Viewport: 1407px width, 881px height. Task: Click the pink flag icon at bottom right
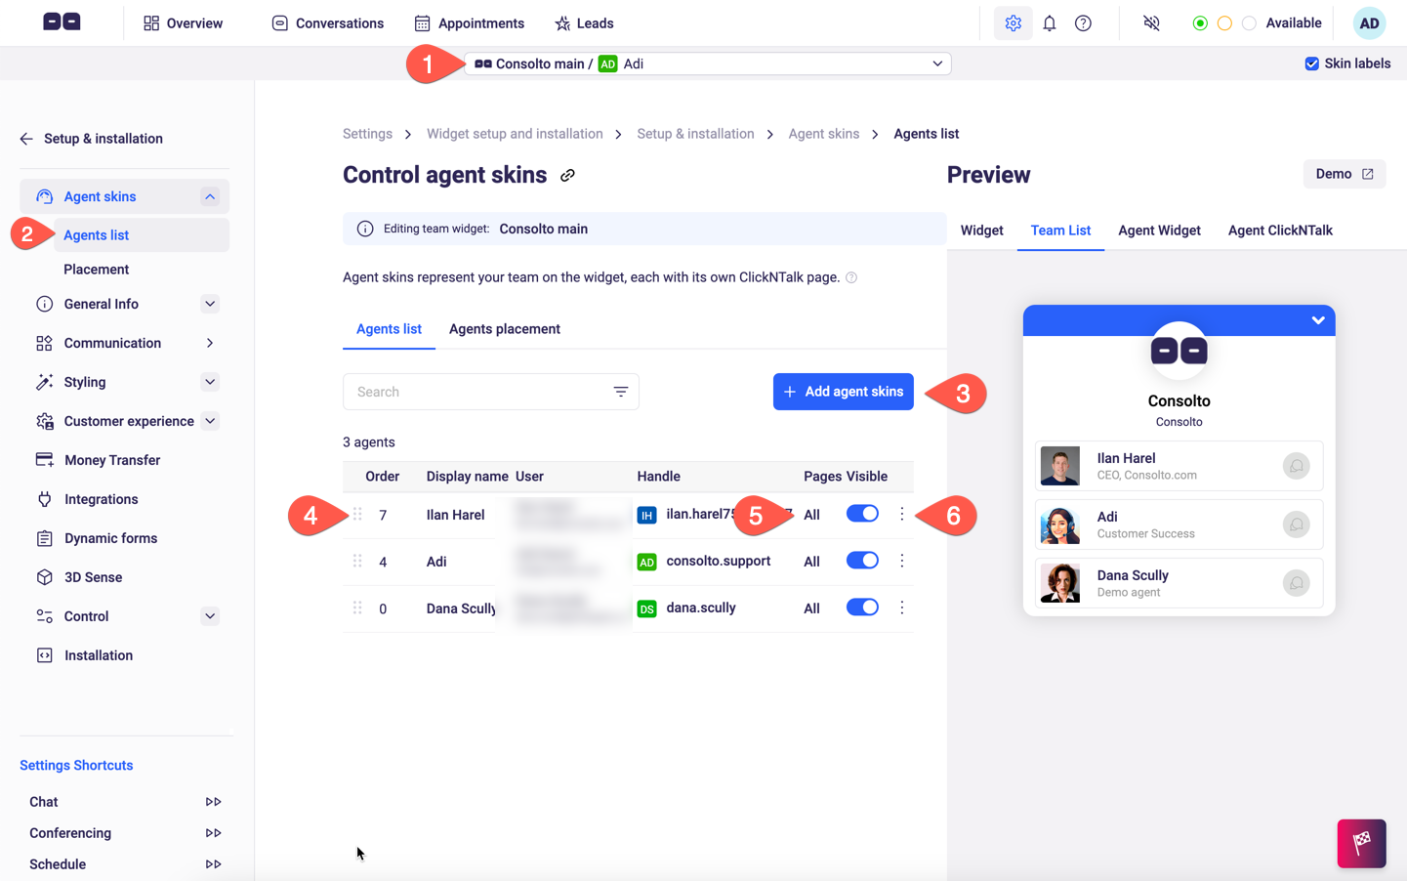pos(1361,843)
